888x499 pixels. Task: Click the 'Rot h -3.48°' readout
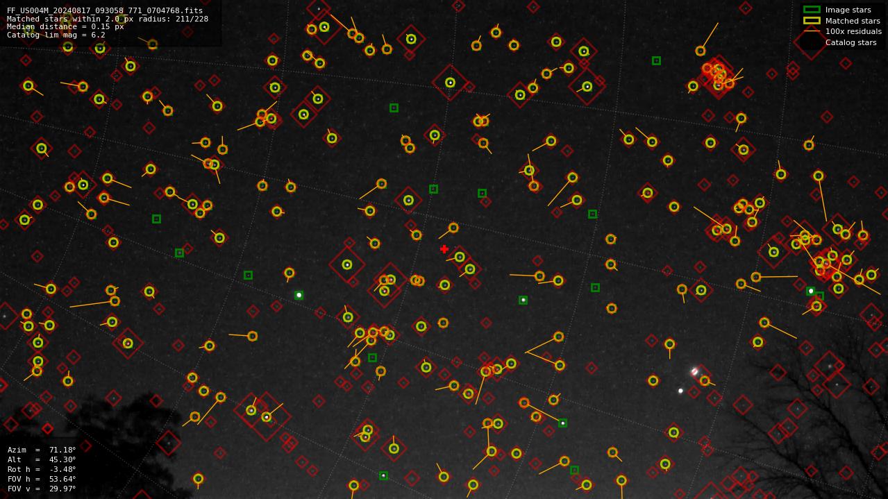(42, 469)
